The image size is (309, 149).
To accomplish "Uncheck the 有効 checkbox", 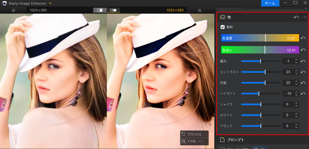I will pyautogui.click(x=223, y=27).
